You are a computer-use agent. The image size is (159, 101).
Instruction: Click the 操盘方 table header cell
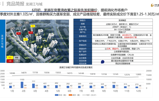pyautogui.click(x=83, y=20)
